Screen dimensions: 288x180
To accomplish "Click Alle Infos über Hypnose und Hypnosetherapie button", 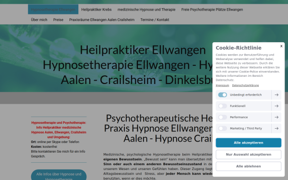I will (x=59, y=175).
